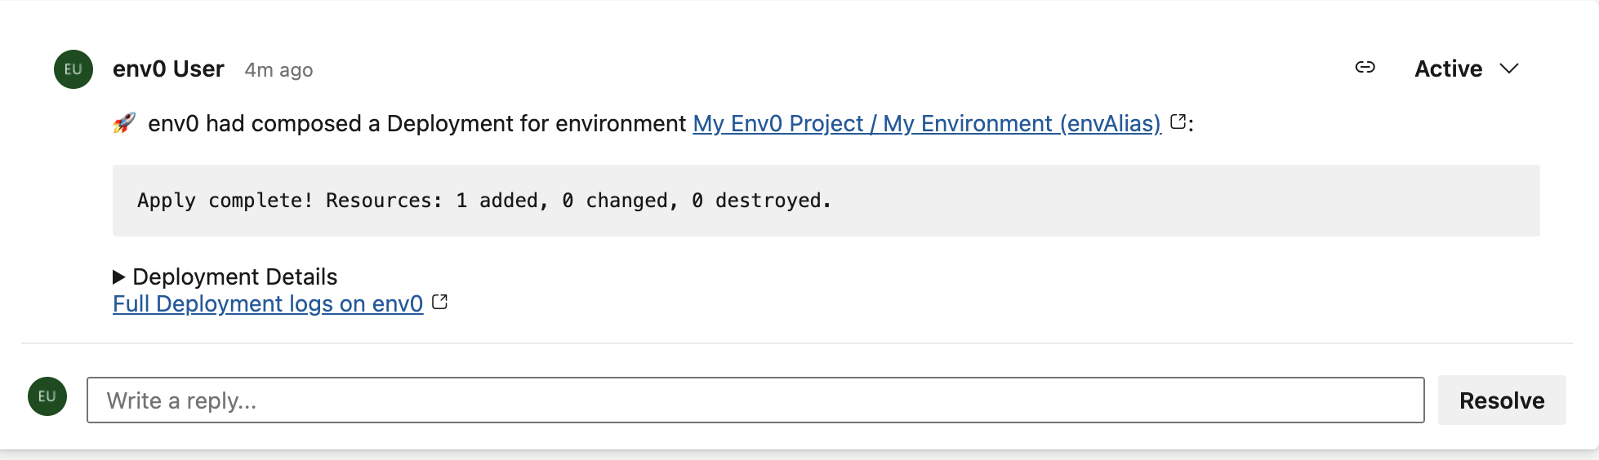Click the Deployment Details label text
Image resolution: width=1599 pixels, height=460 pixels.
pos(234,277)
